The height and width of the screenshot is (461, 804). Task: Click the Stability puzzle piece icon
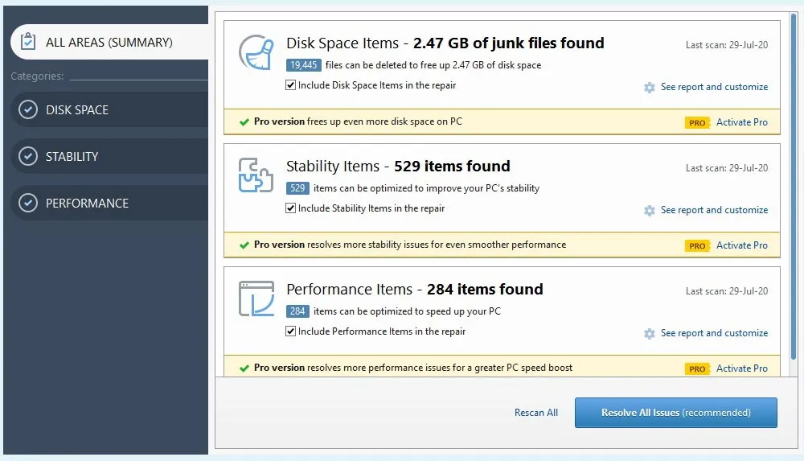(x=256, y=175)
